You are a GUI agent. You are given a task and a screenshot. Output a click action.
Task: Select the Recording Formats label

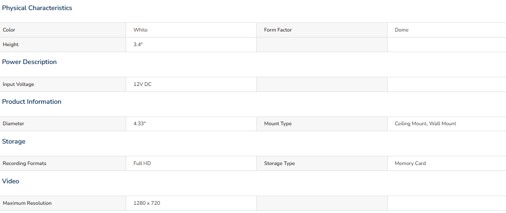(x=25, y=163)
